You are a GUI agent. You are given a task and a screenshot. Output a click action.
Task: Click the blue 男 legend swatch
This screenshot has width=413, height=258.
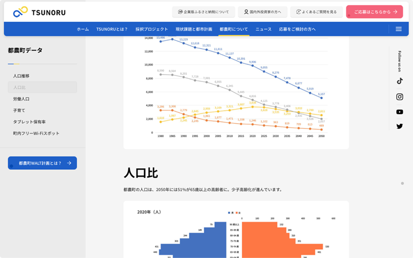click(x=229, y=213)
